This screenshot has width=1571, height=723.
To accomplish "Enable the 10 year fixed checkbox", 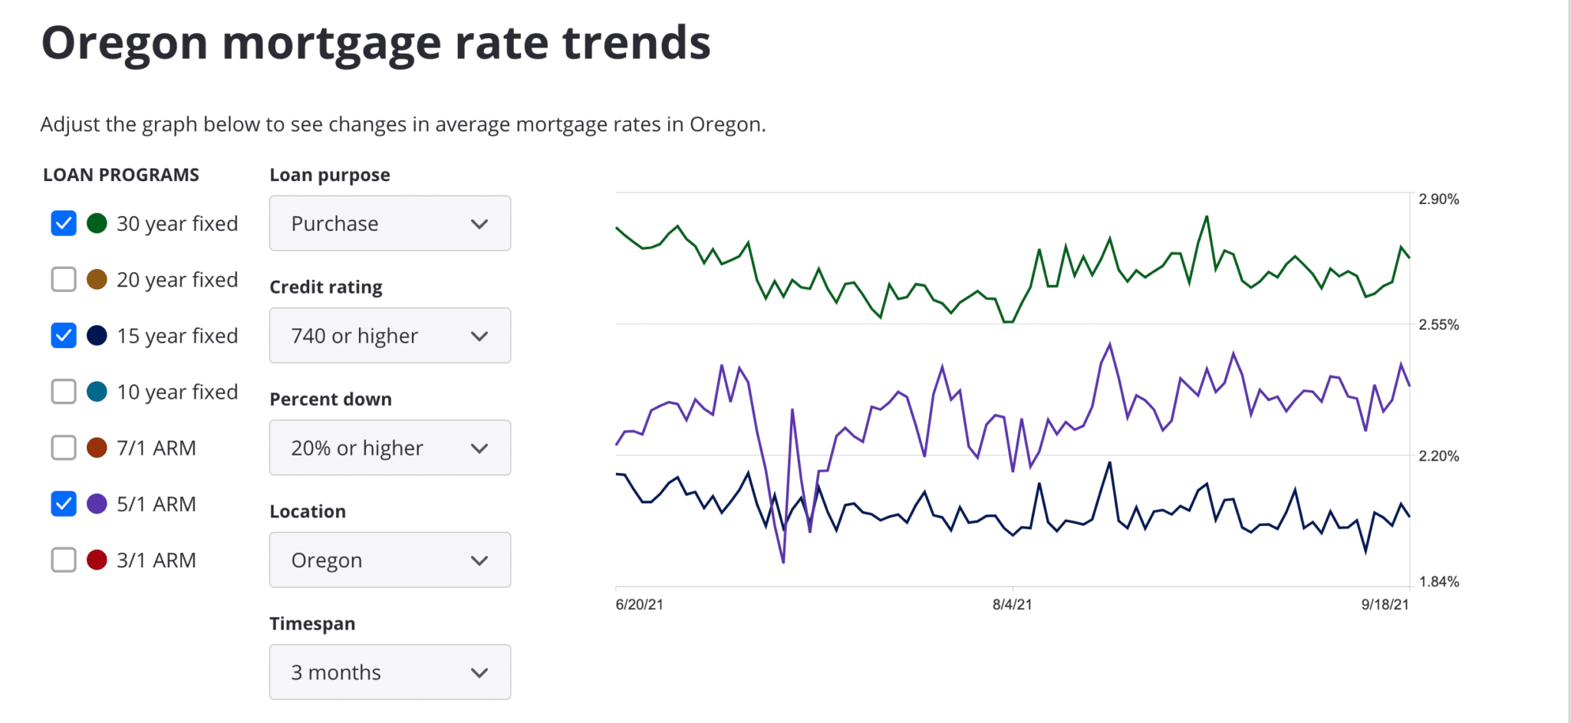I will (x=64, y=391).
